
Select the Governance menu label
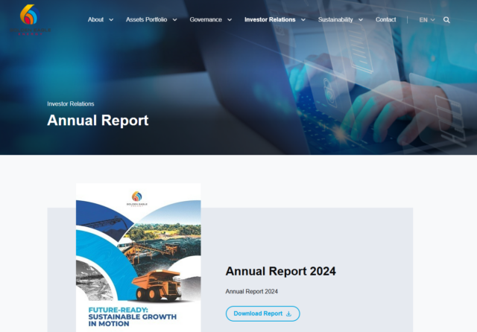[206, 20]
